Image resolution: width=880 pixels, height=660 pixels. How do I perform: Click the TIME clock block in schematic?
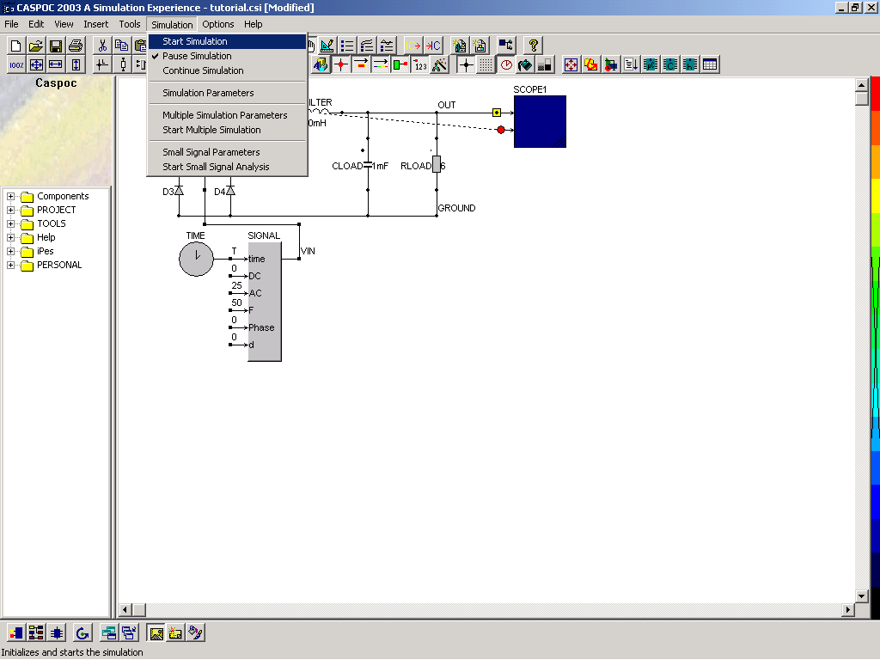tap(196, 259)
